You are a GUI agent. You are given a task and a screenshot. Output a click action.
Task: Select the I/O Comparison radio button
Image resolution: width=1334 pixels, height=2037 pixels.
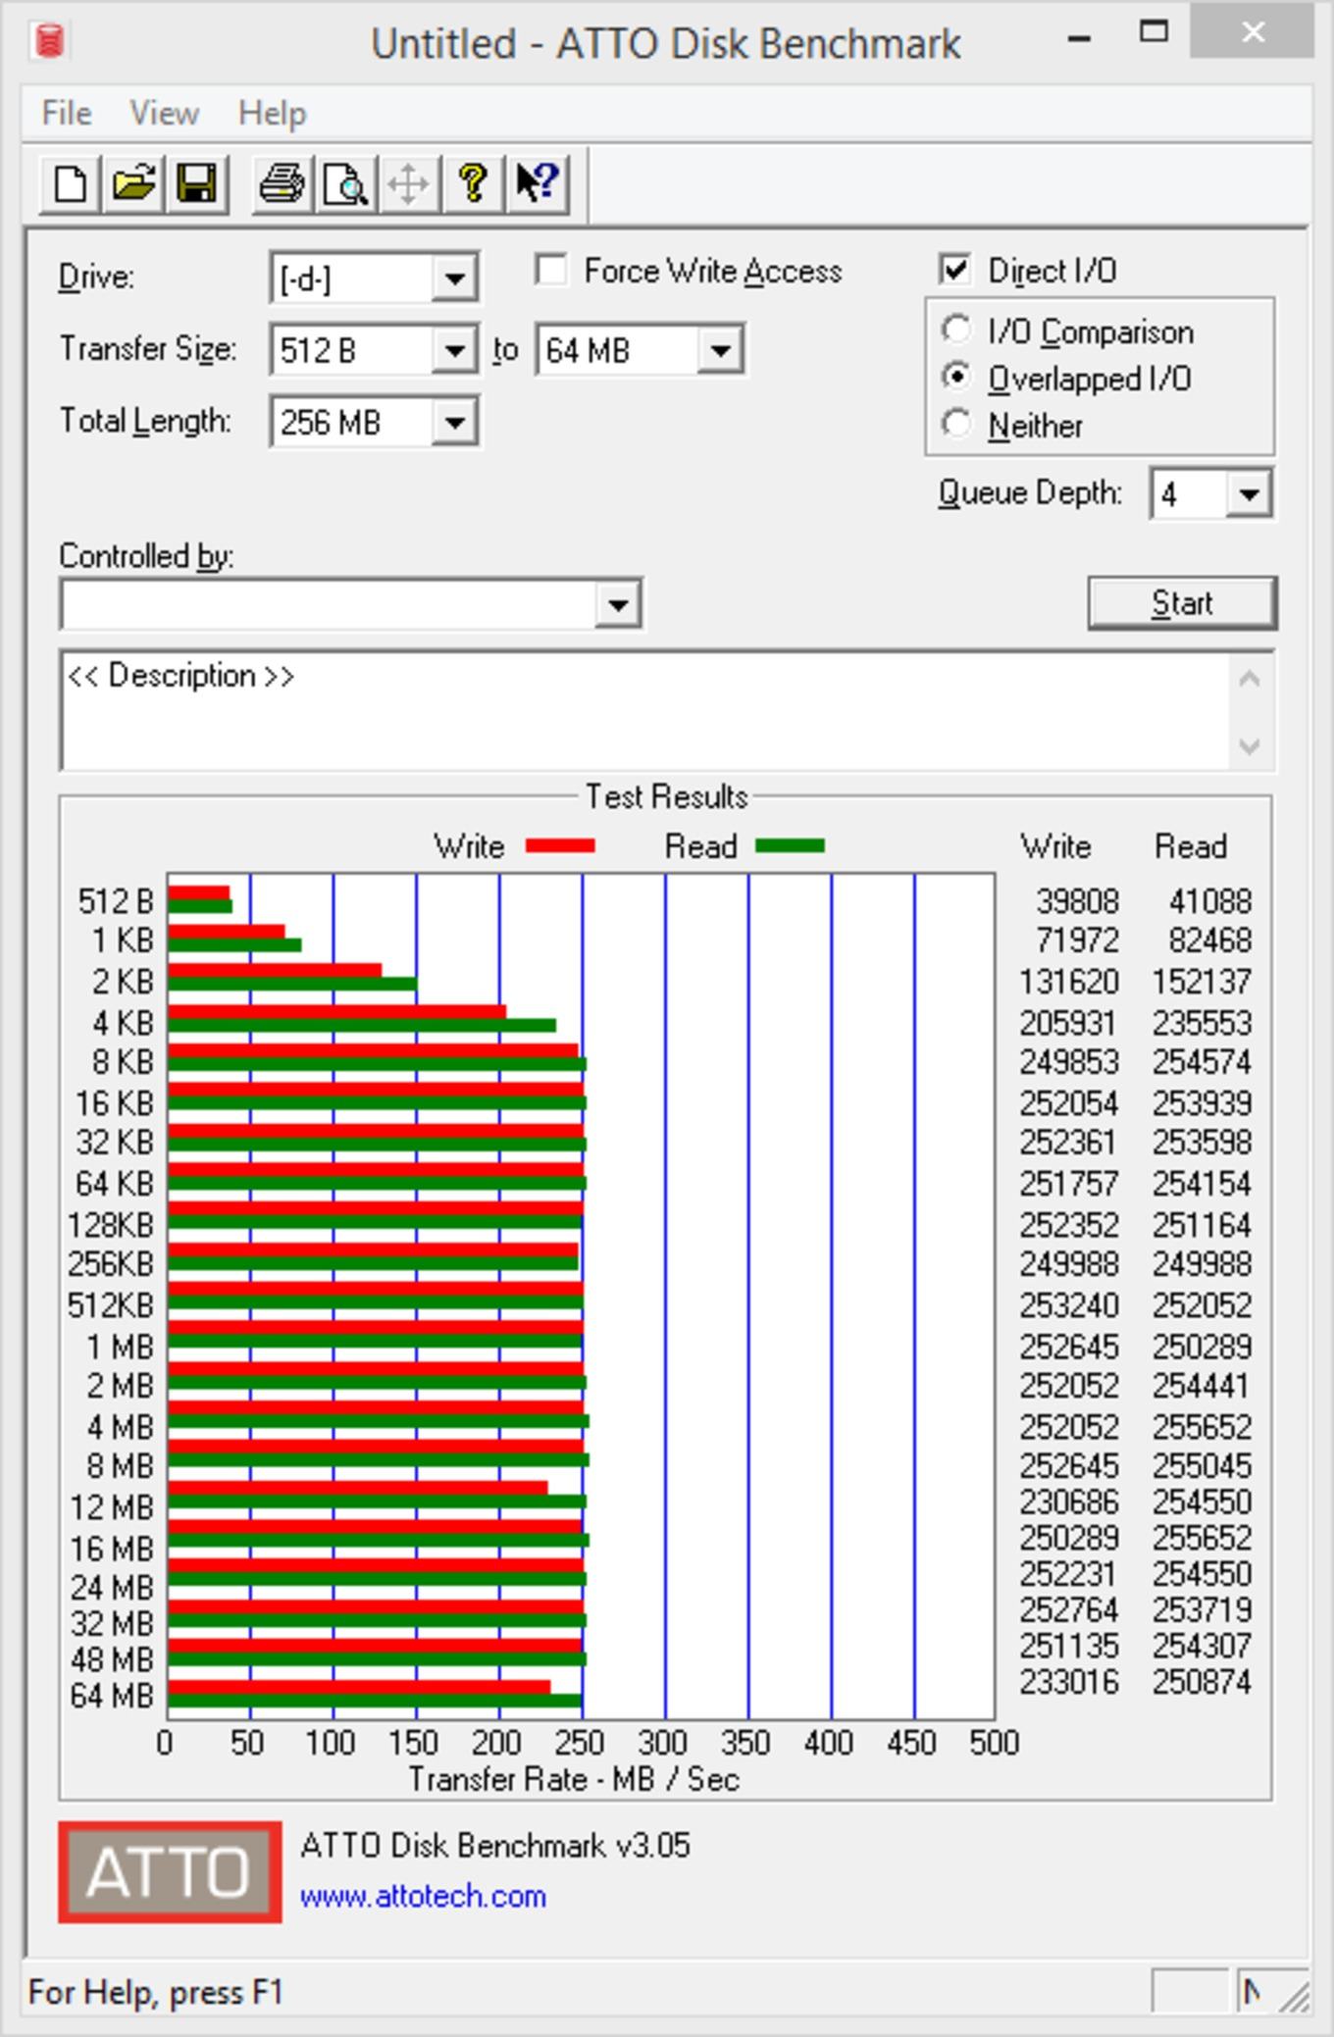[x=956, y=331]
